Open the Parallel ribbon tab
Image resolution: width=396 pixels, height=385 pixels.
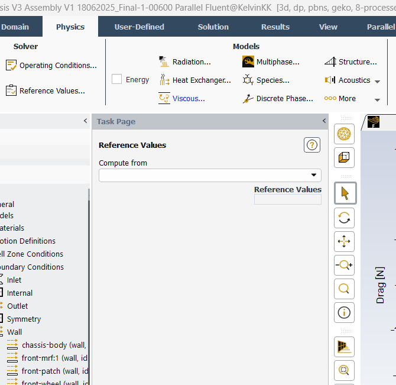point(381,27)
